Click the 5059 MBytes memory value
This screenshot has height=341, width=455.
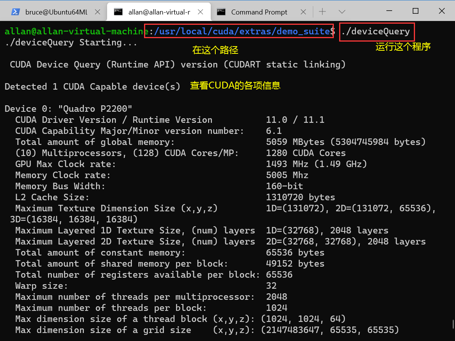point(346,142)
